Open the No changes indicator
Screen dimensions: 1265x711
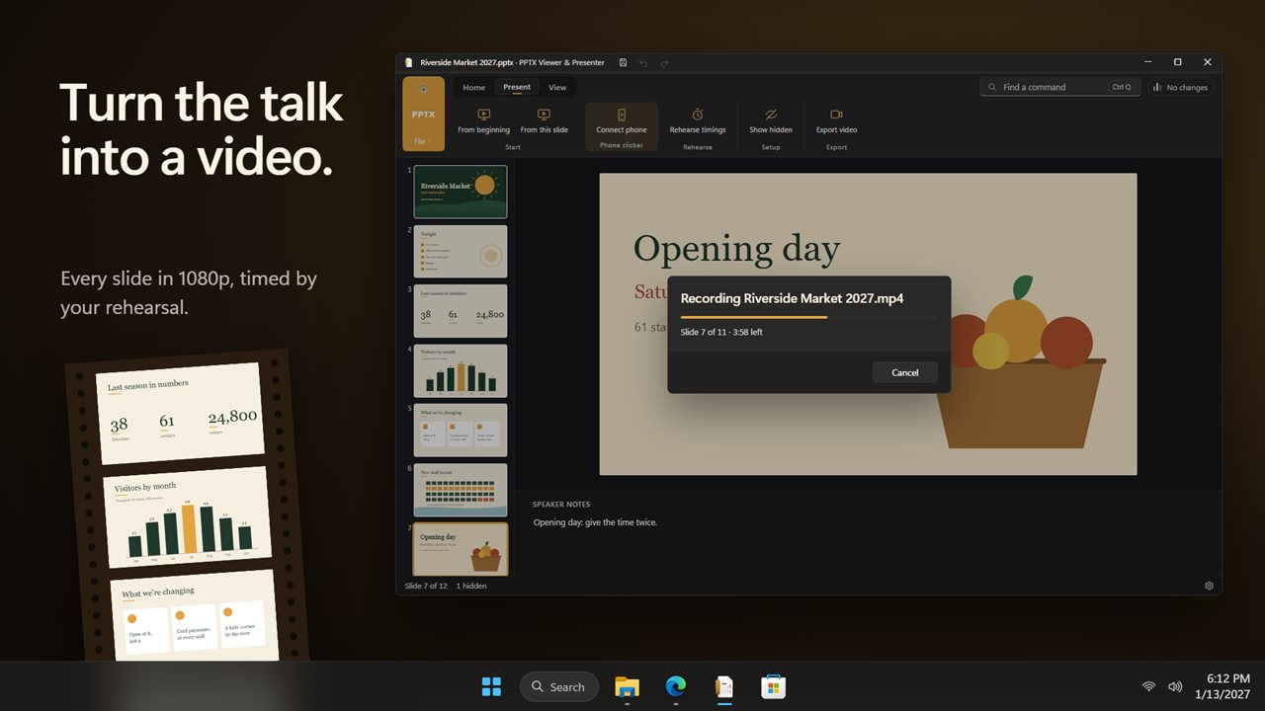(1181, 87)
